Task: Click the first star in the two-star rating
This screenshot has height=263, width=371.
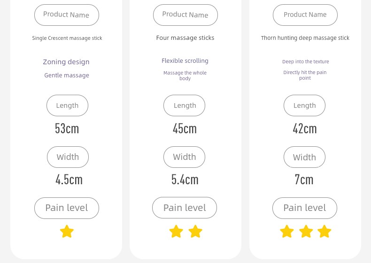Action: (x=176, y=231)
